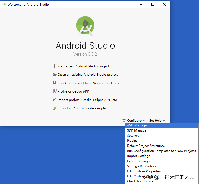Minimize the Welcome to Android Studio window
The image size is (199, 184).
tap(141, 4)
